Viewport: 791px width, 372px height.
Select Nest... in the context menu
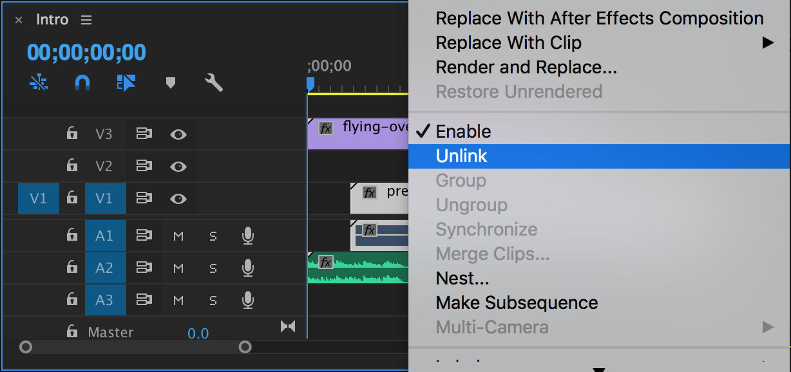click(x=462, y=279)
